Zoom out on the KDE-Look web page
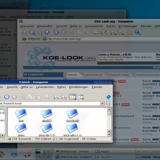This screenshot has width=160, height=160. click(x=120, y=32)
